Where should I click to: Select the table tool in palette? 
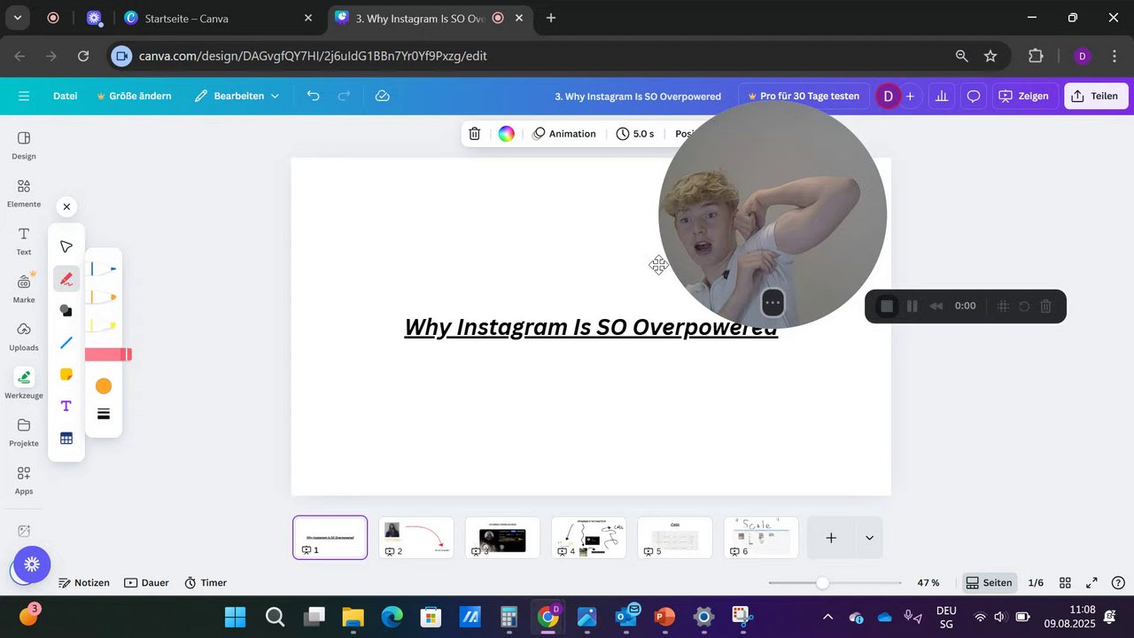coord(66,438)
